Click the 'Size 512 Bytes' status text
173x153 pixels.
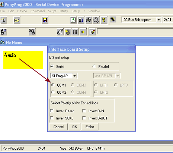point(71,148)
